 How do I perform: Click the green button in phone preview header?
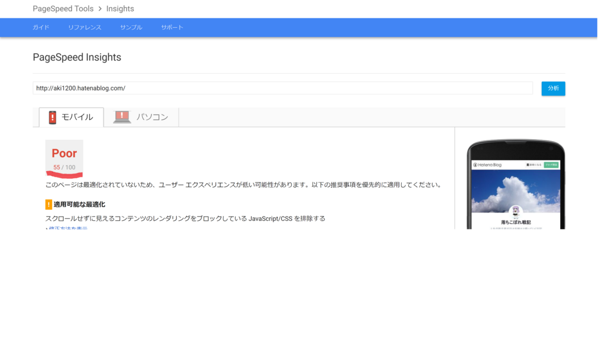551,165
